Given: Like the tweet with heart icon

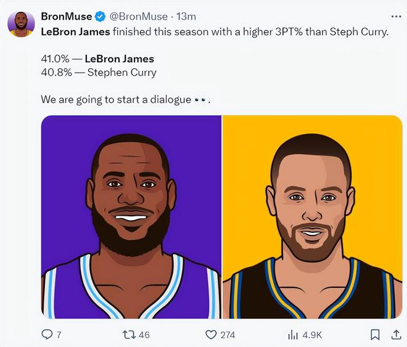Looking at the screenshot, I should 211,335.
